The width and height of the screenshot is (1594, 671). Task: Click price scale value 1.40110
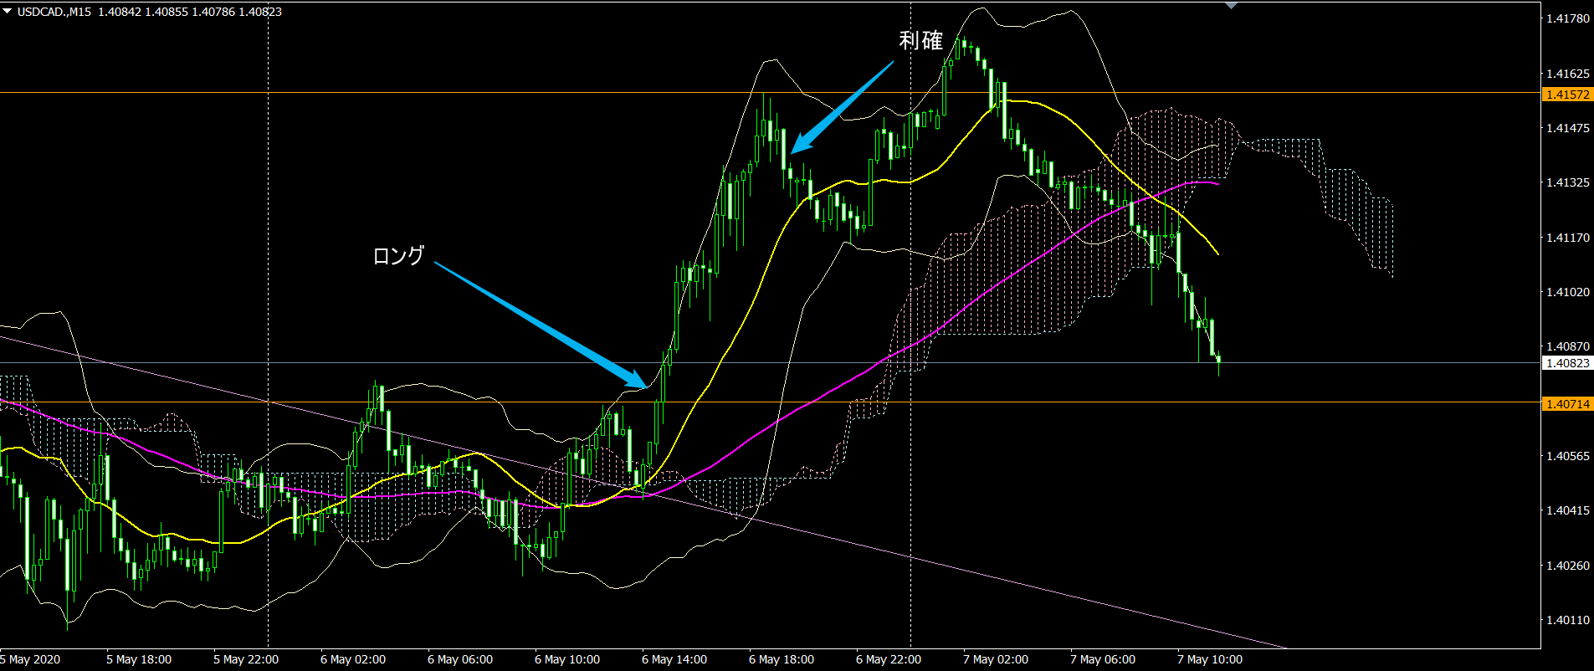click(1568, 620)
